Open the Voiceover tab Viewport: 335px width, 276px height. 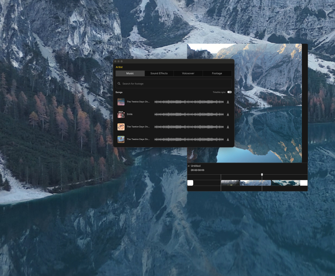[x=188, y=73]
